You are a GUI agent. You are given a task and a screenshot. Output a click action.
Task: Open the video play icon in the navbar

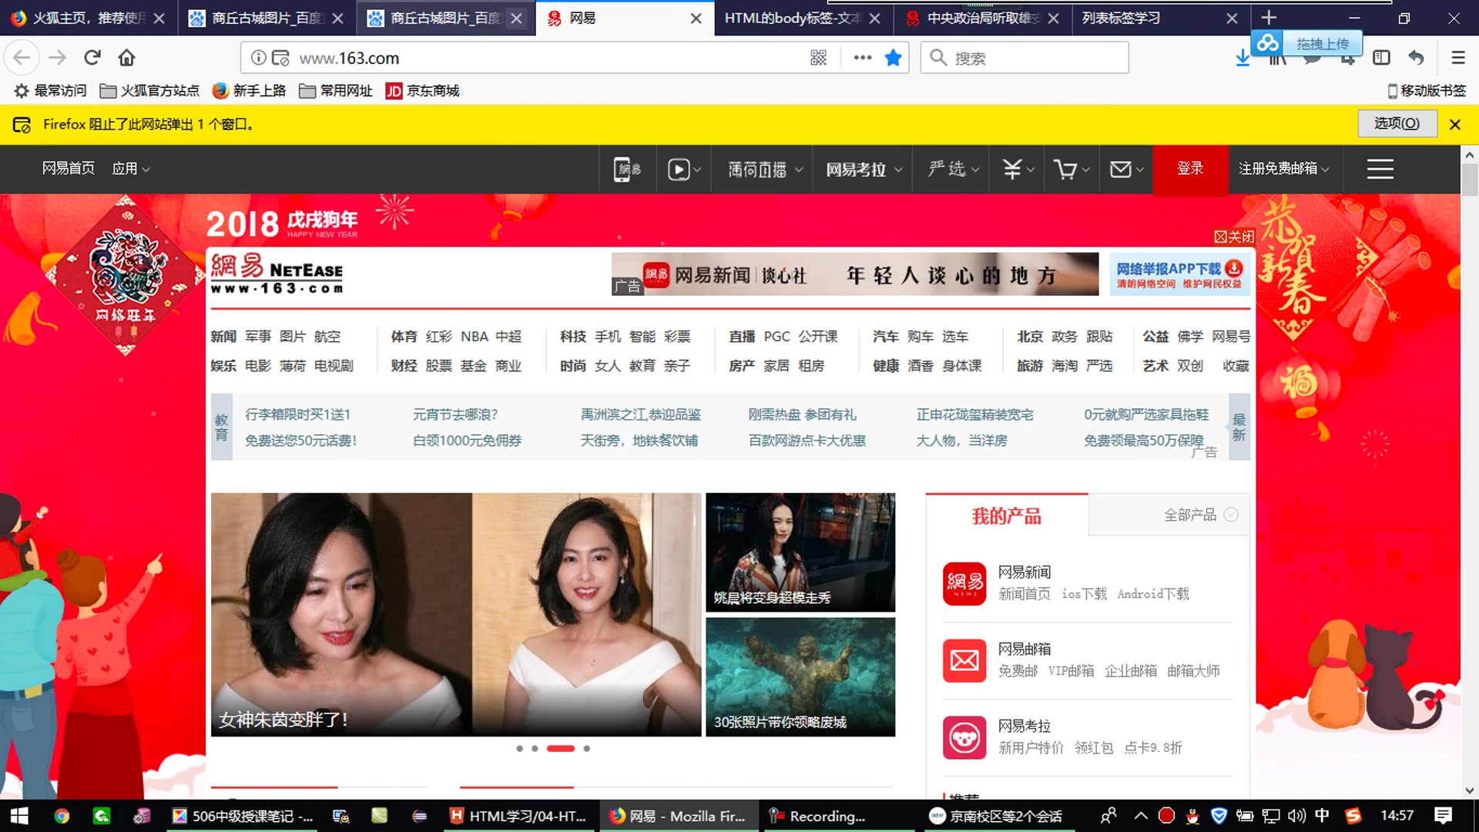(679, 169)
